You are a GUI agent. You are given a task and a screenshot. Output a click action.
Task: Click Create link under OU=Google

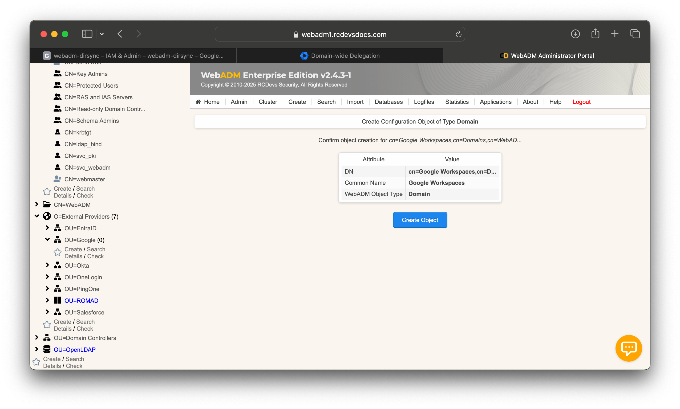point(73,249)
